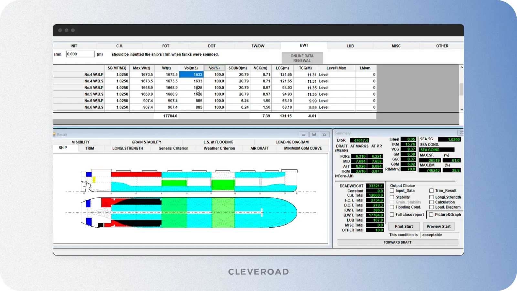This screenshot has width=517, height=291.
Task: Click scroll down arrow of tank table
Action: tap(461, 109)
